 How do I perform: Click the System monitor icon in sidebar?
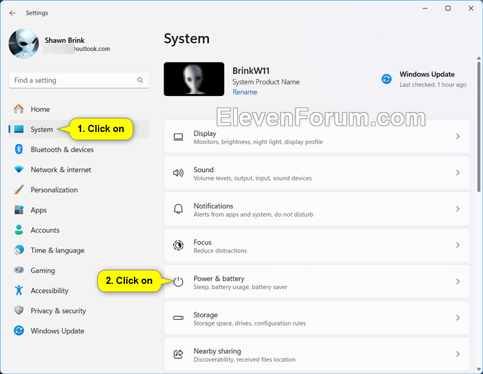pos(19,129)
